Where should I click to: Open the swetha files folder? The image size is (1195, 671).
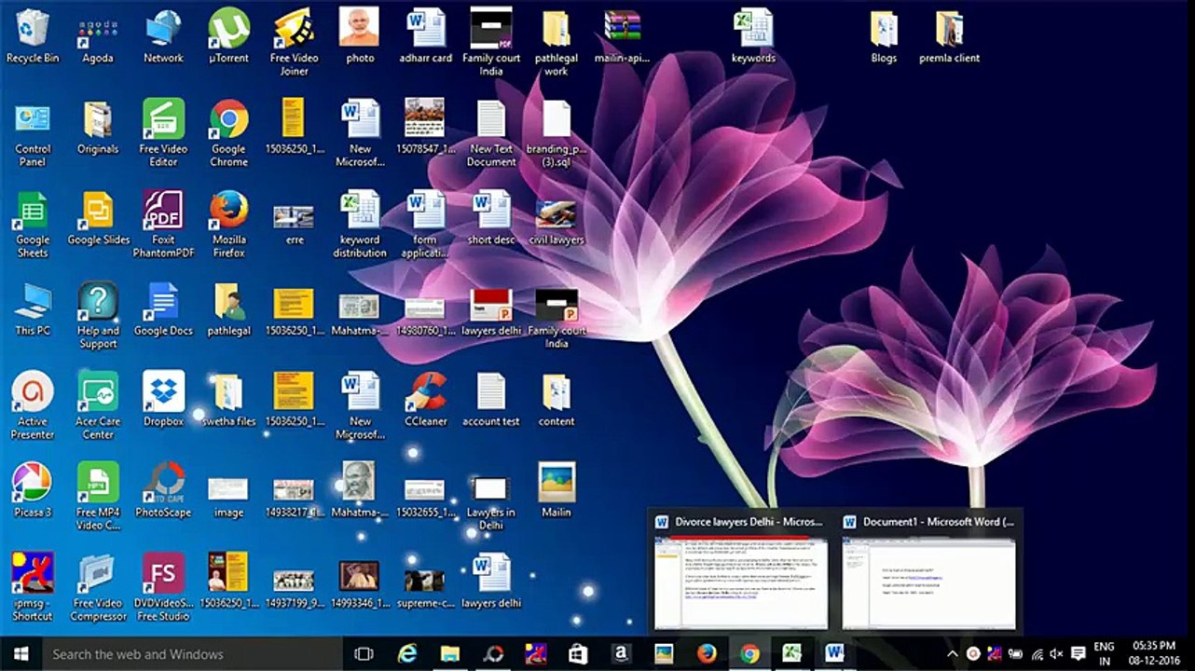(228, 400)
